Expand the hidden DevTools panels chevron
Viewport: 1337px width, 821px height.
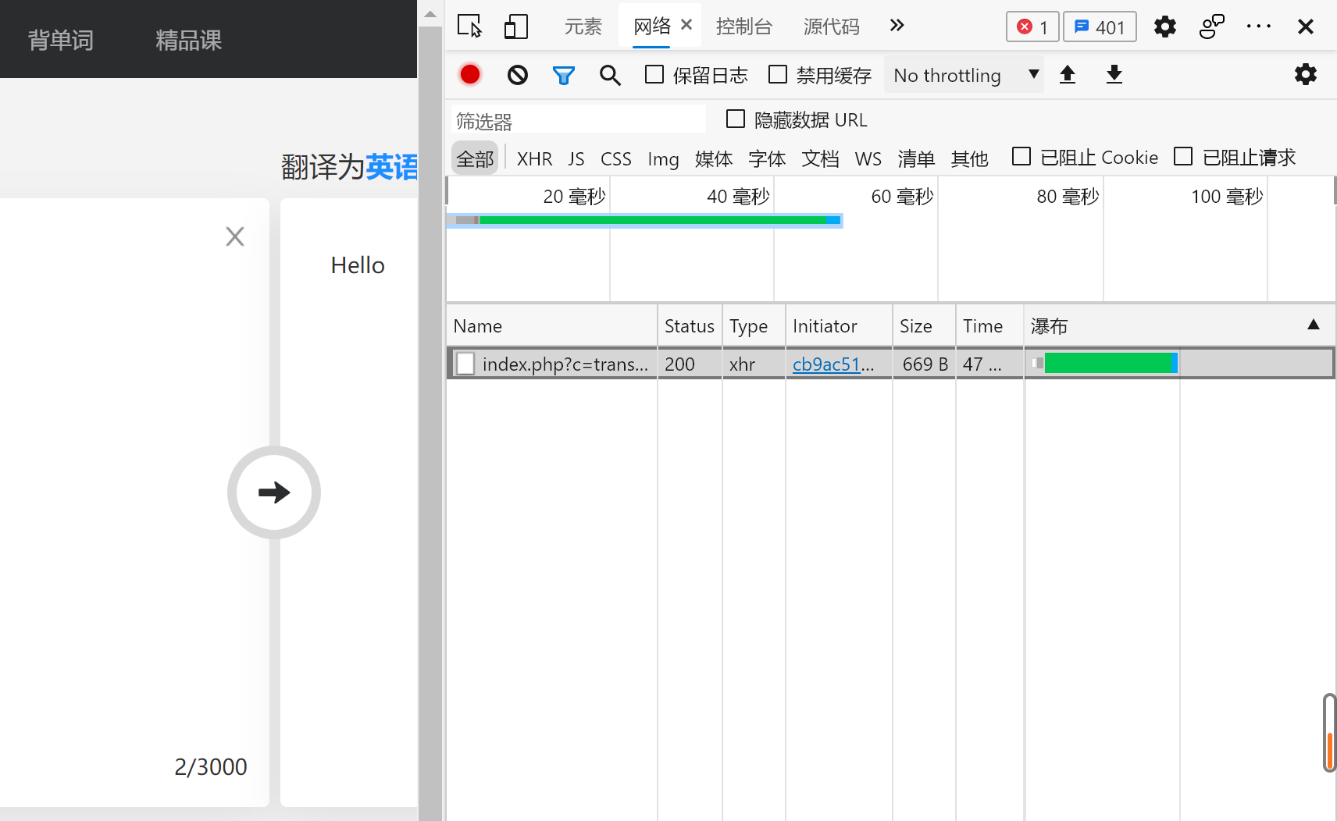tap(897, 26)
